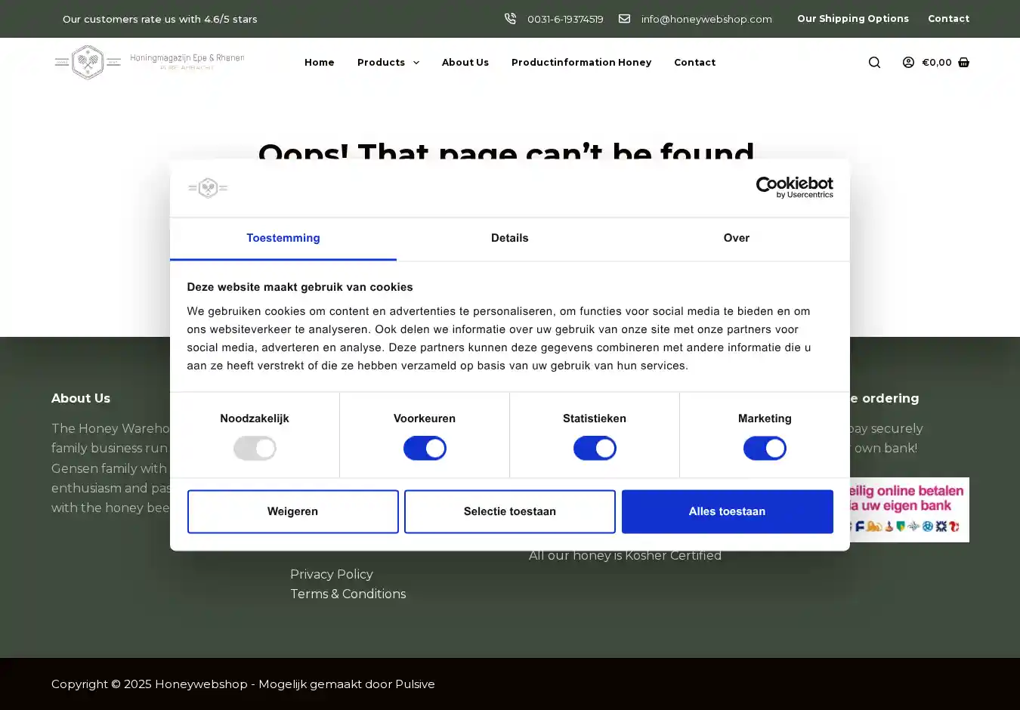Click the phone icon in top bar
This screenshot has height=710, width=1020.
pos(510,19)
